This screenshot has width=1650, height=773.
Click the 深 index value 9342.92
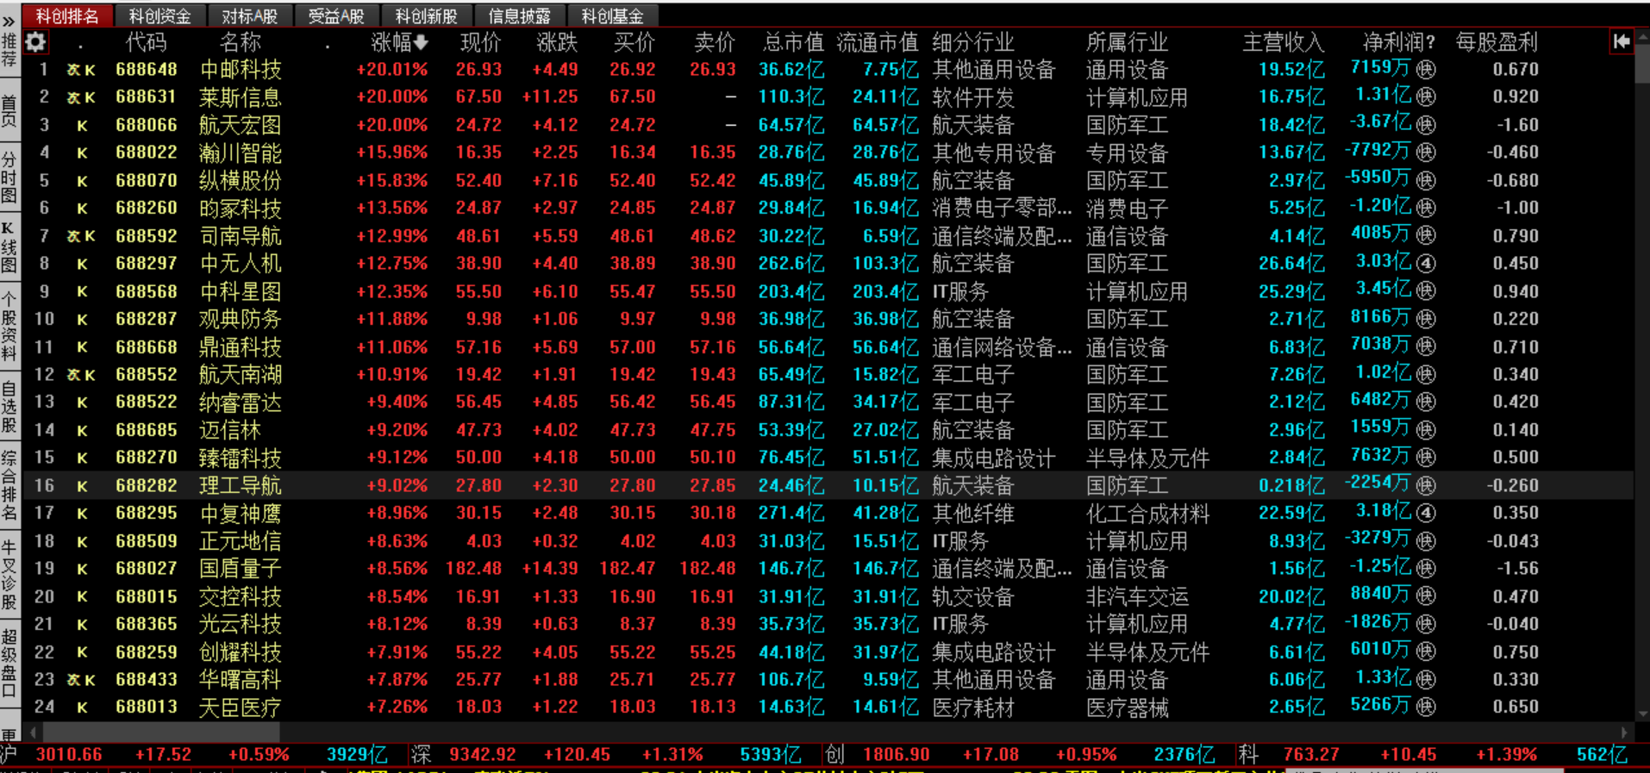[483, 755]
